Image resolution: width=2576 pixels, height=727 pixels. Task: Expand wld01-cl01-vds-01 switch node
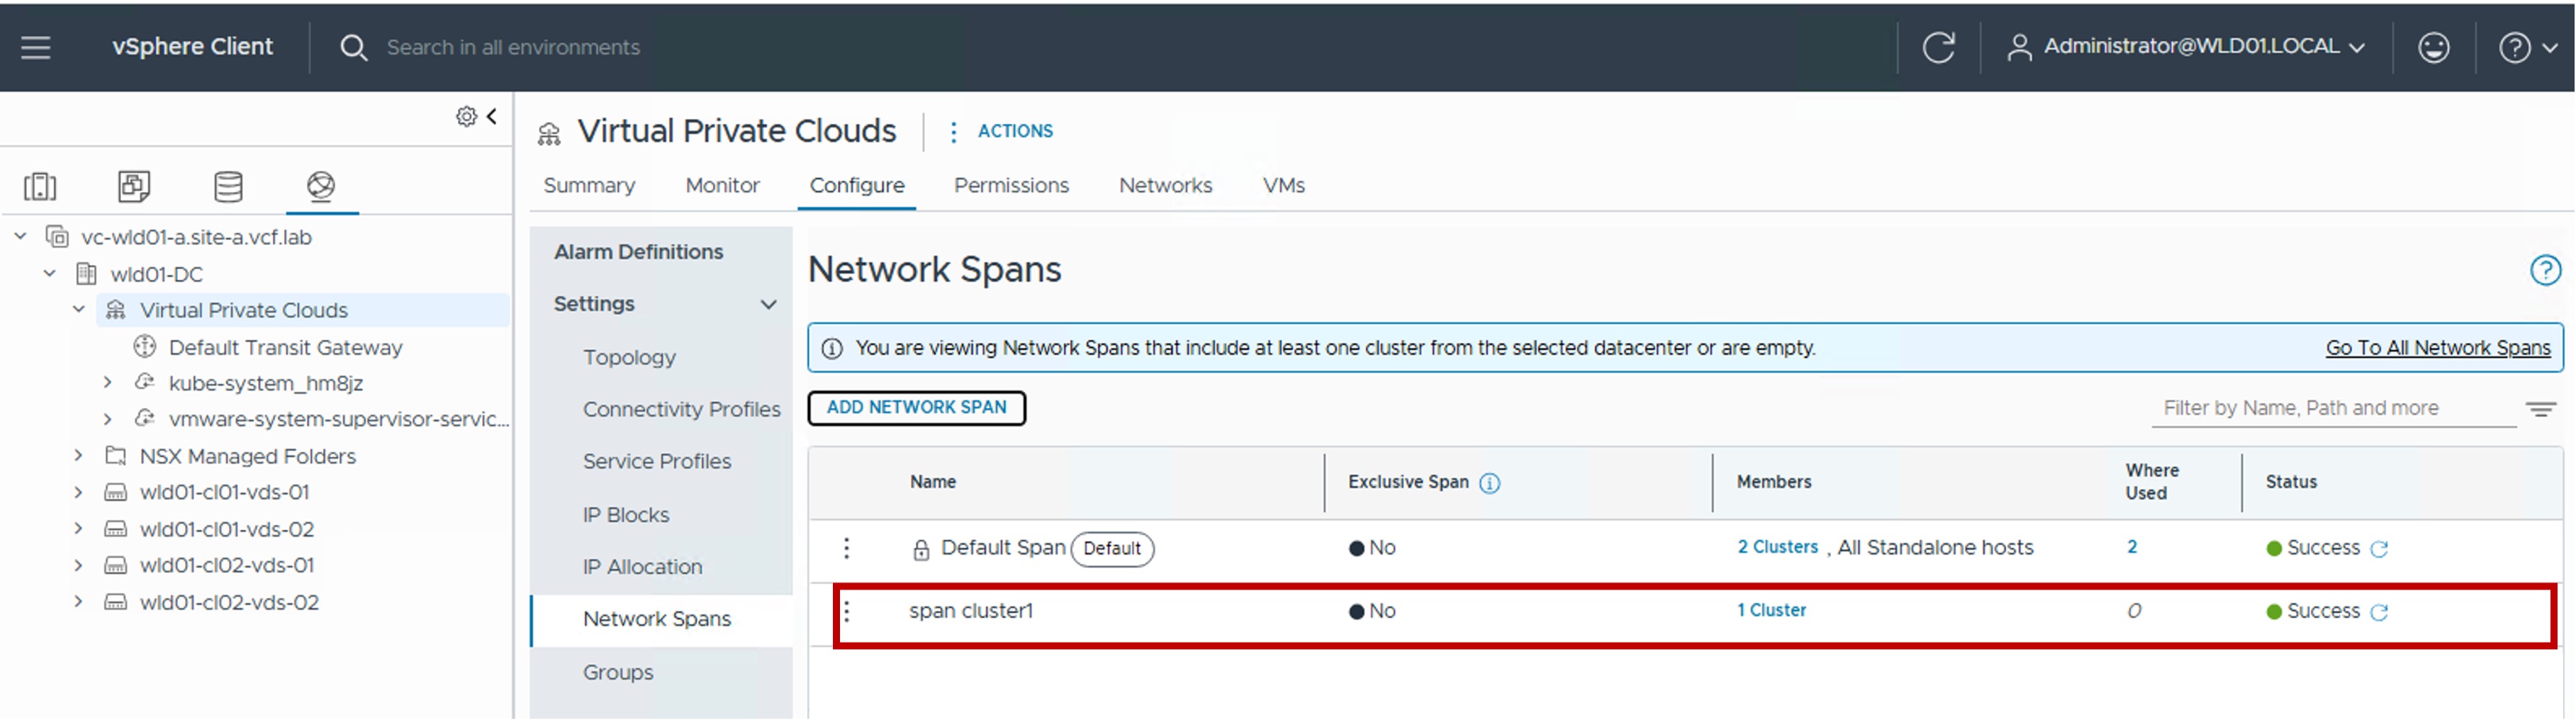coord(78,492)
